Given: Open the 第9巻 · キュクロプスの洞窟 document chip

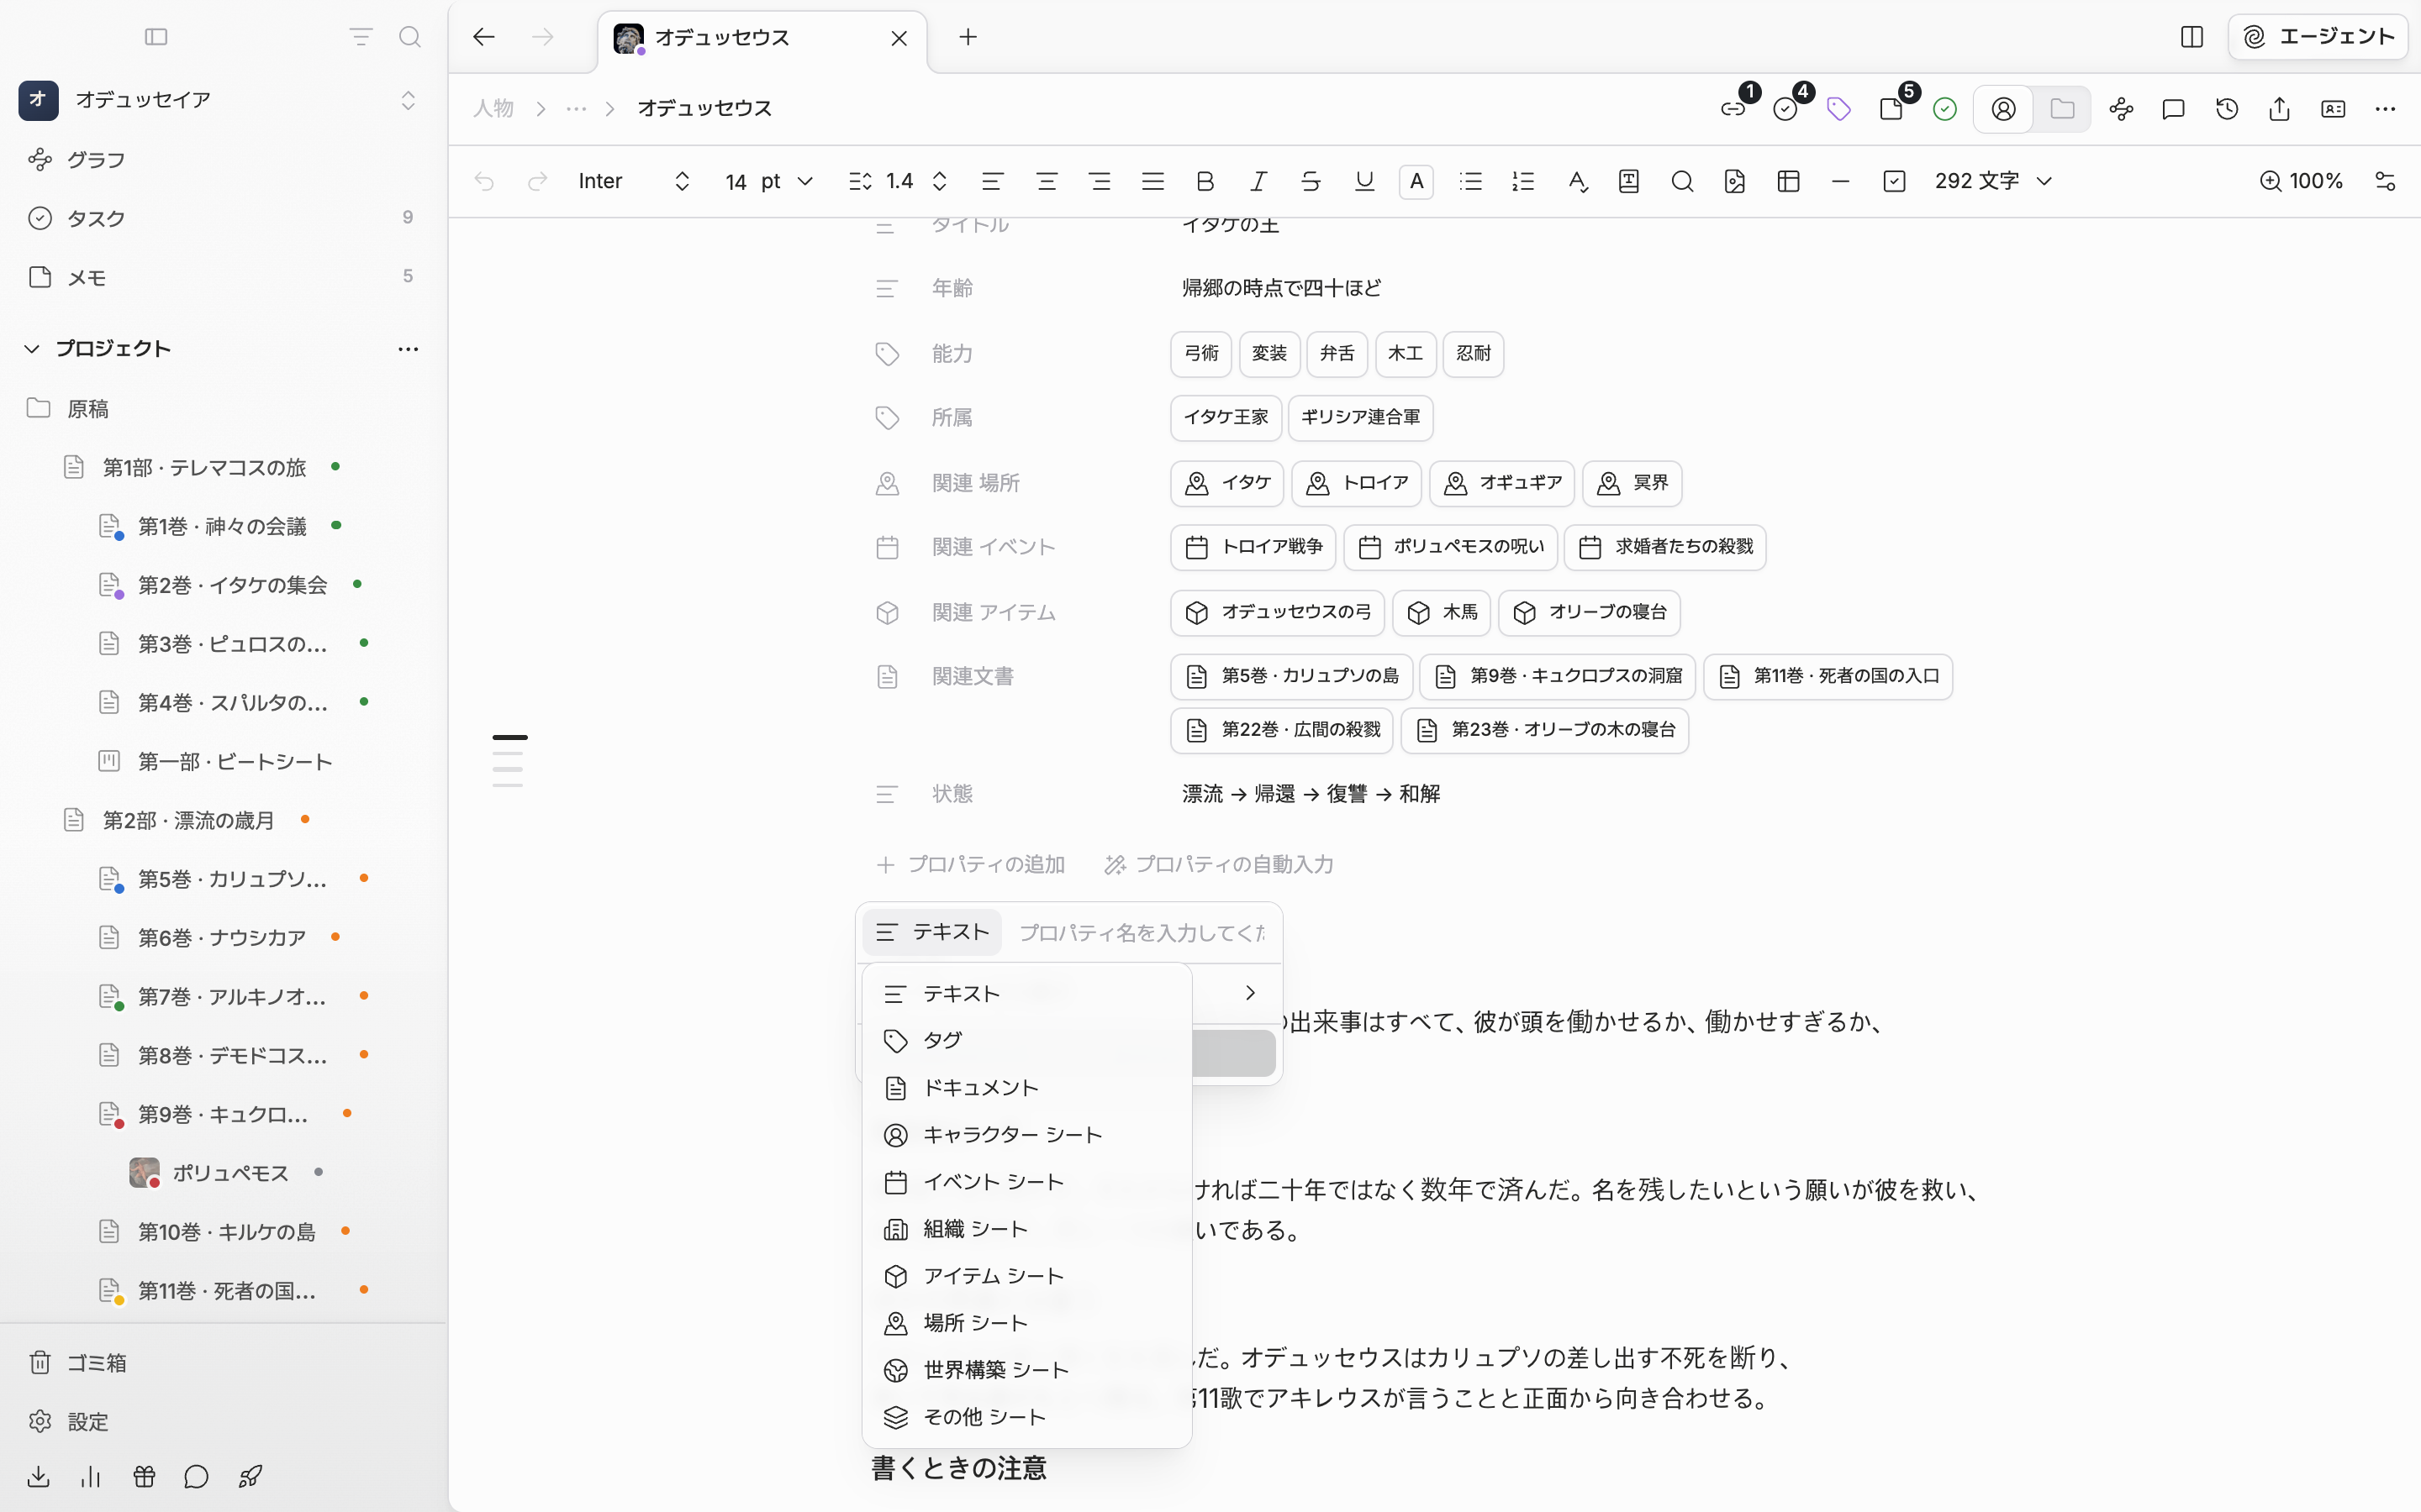Looking at the screenshot, I should pos(1558,676).
